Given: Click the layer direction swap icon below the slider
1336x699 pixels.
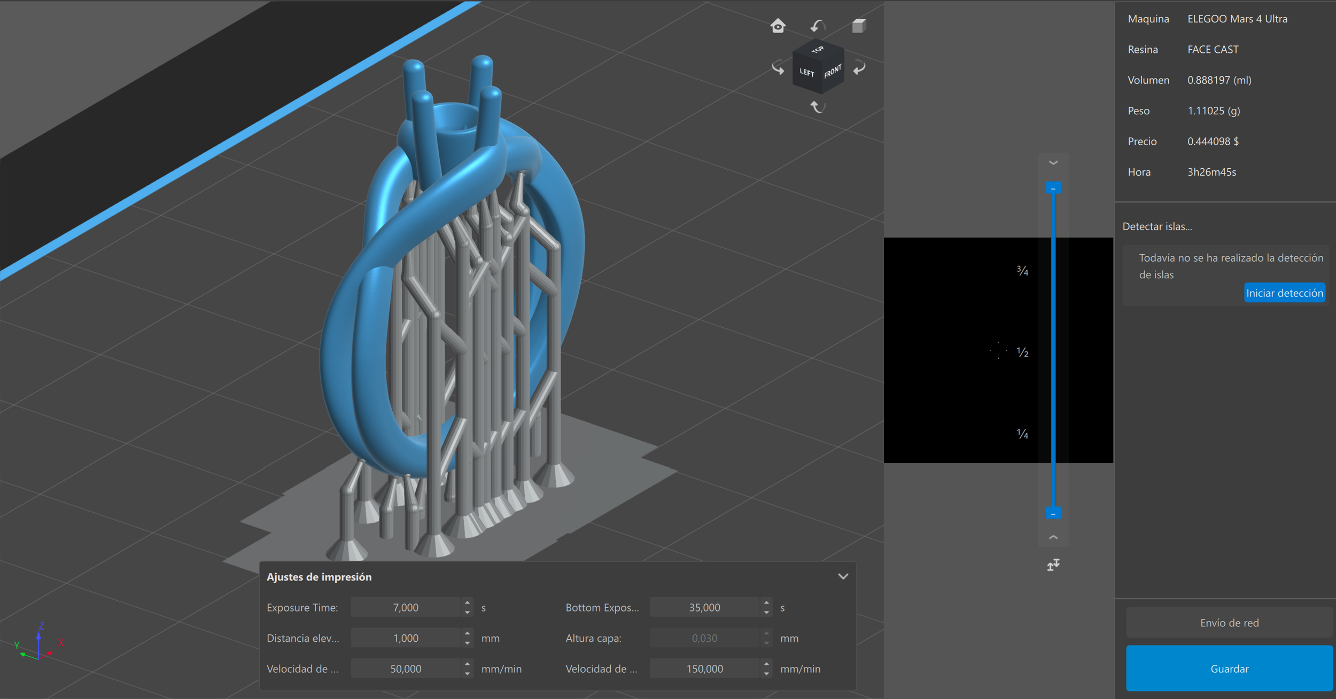Looking at the screenshot, I should [1053, 565].
